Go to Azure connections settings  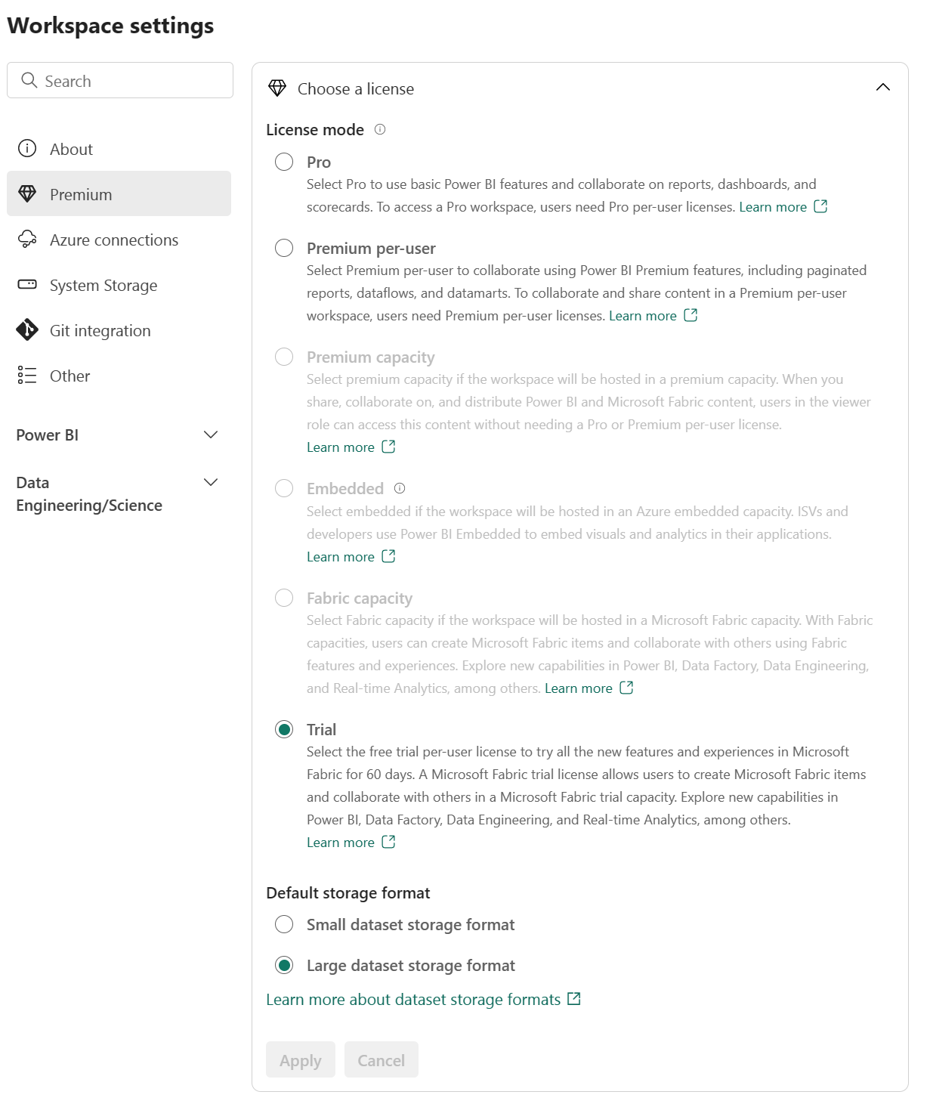click(119, 239)
